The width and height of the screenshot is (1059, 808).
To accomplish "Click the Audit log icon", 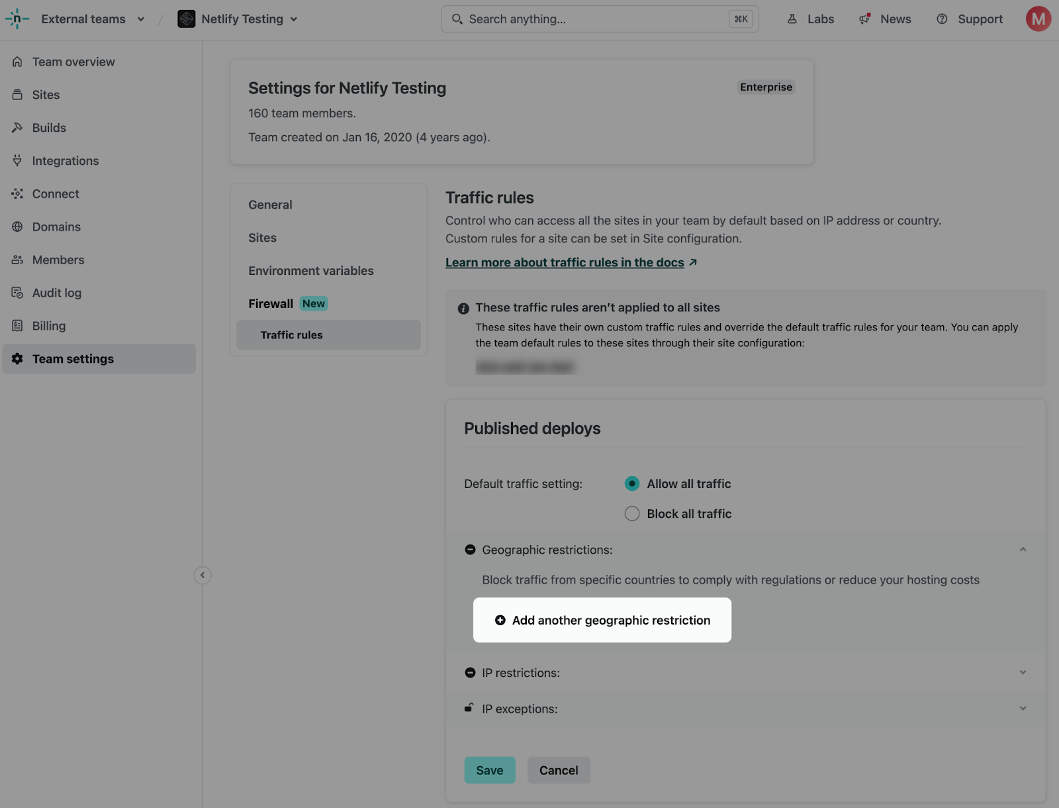I will pos(17,293).
